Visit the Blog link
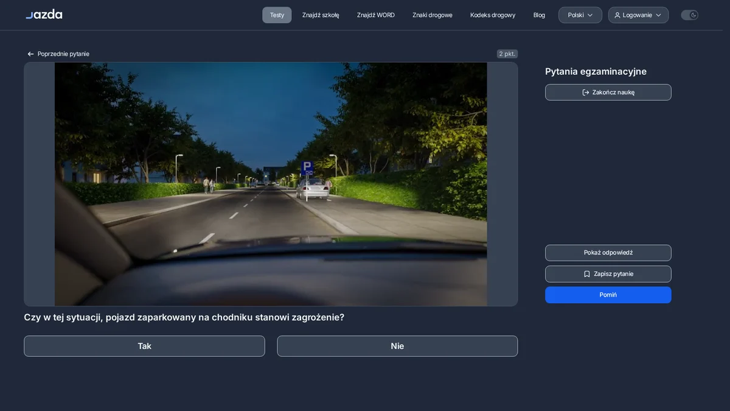This screenshot has width=730, height=411. click(x=539, y=15)
